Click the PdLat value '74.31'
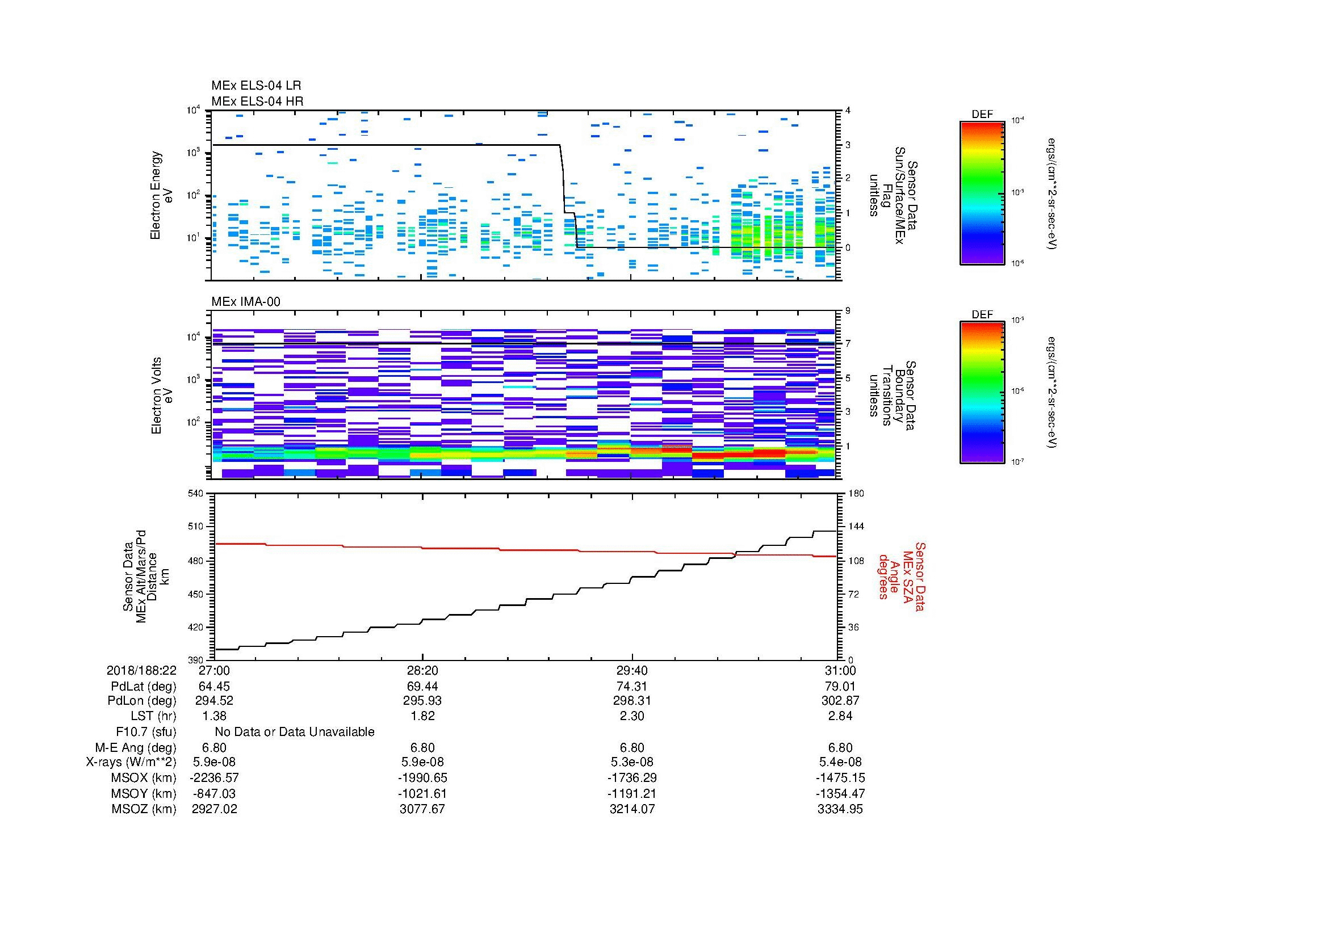 click(x=632, y=687)
